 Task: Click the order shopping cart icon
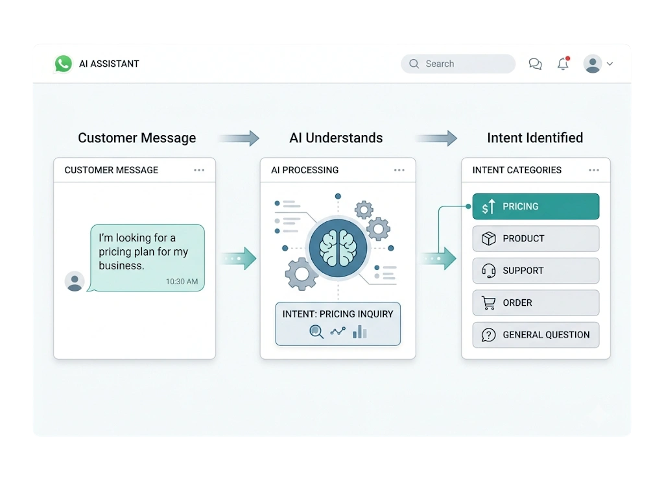[x=489, y=302]
